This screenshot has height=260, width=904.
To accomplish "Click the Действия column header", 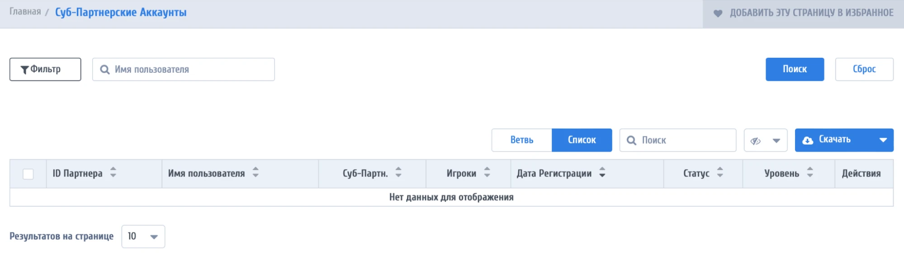I will coord(861,173).
